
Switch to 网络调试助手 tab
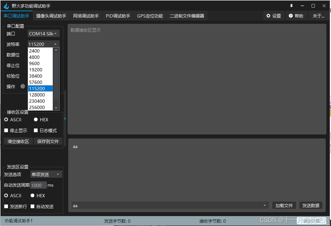86,16
